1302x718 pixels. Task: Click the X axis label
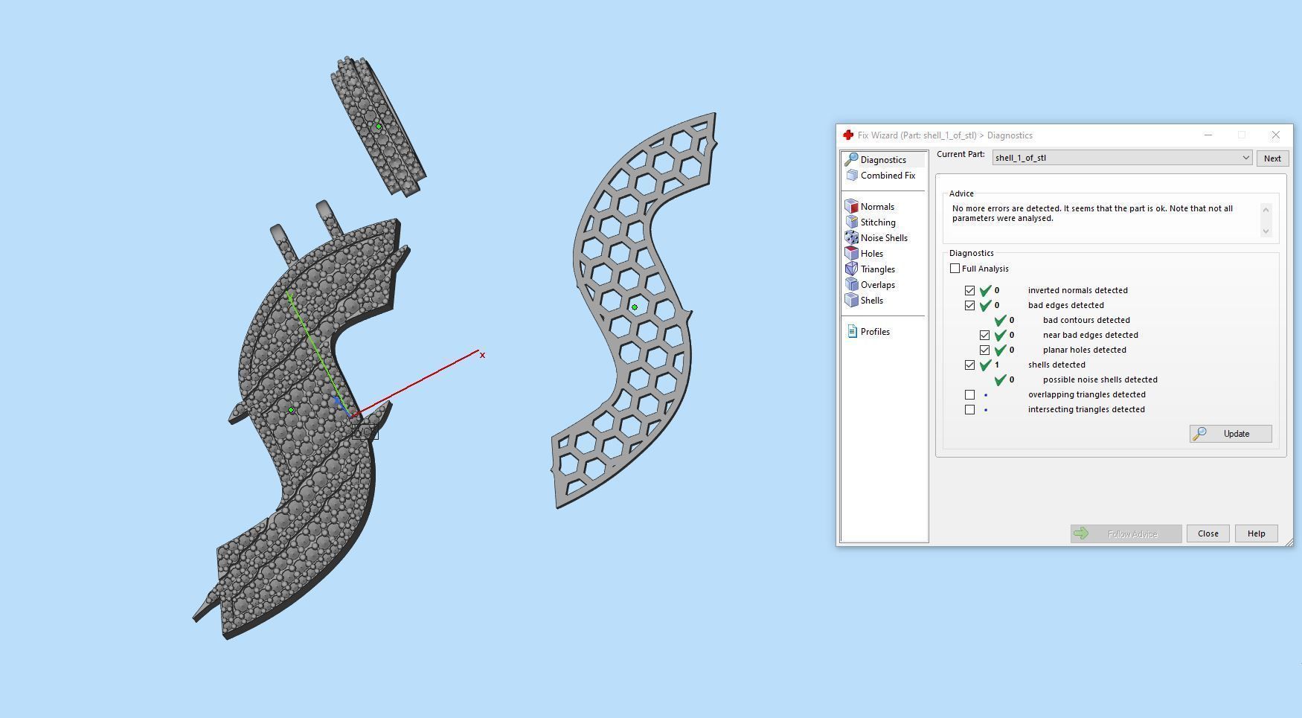tap(482, 355)
